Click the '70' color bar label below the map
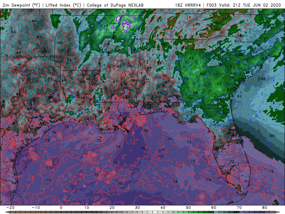Viewport: 285px width, 214px height. click(x=239, y=208)
